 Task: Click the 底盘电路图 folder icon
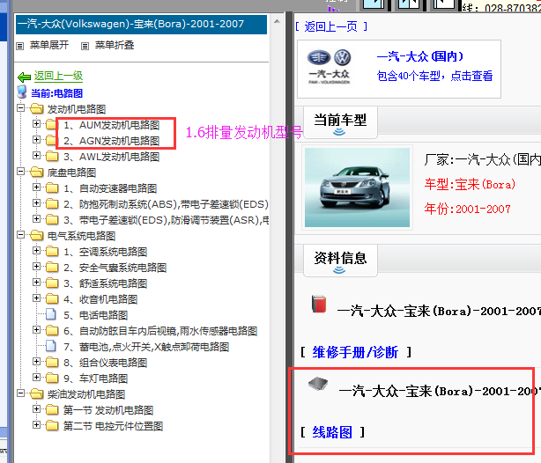pos(37,172)
